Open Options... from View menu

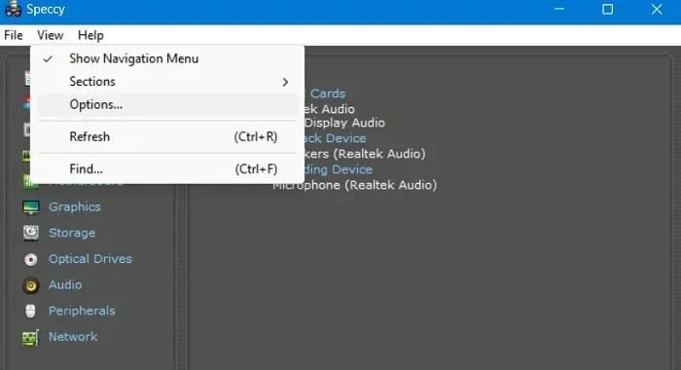click(167, 105)
